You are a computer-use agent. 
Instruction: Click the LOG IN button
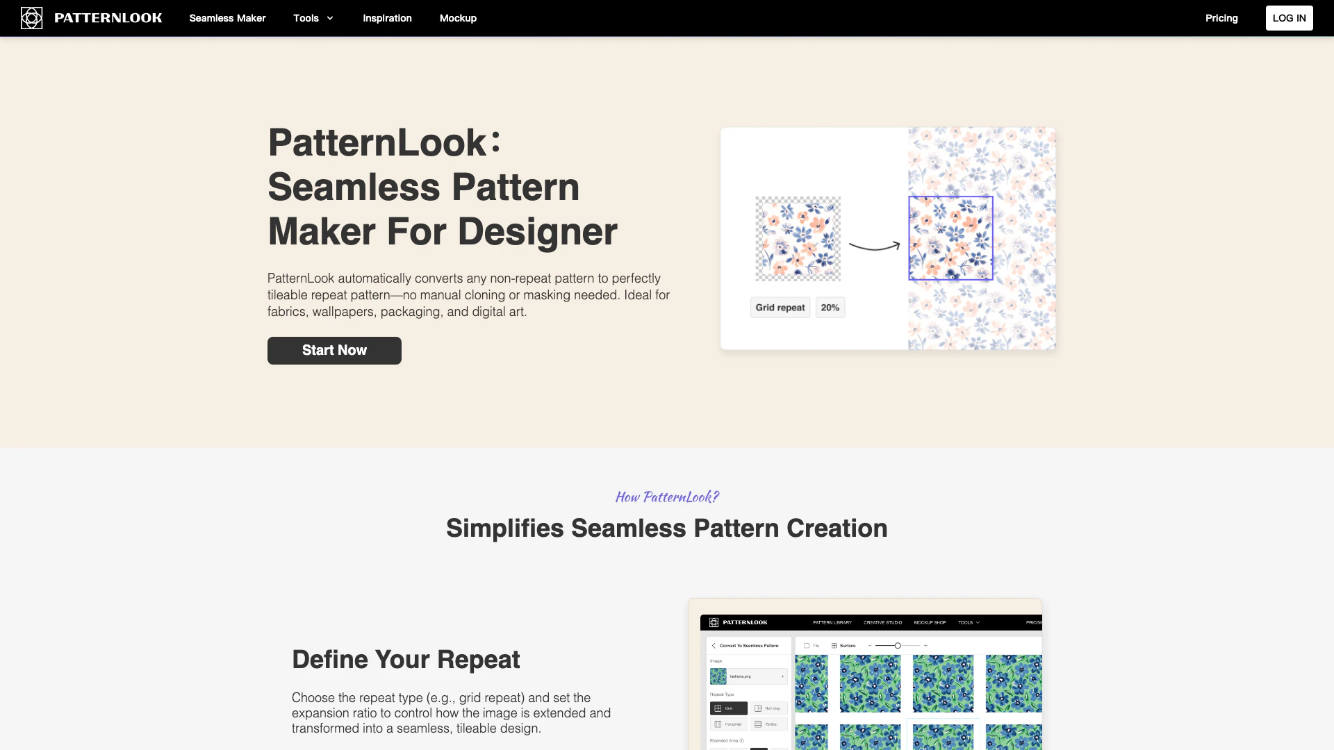tap(1289, 18)
